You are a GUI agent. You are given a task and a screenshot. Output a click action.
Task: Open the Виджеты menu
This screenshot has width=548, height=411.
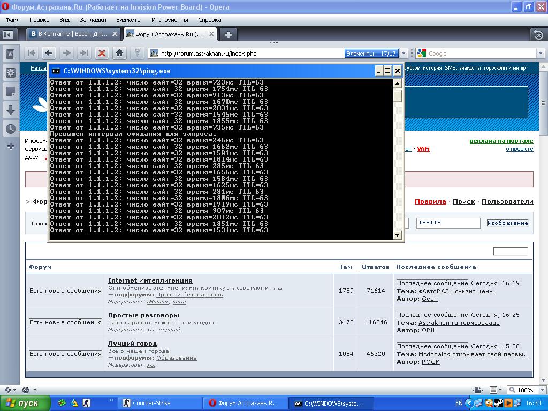(128, 20)
